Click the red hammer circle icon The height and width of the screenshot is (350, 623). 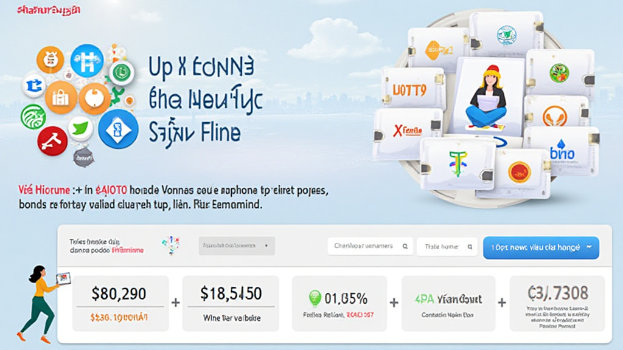pyautogui.click(x=52, y=140)
